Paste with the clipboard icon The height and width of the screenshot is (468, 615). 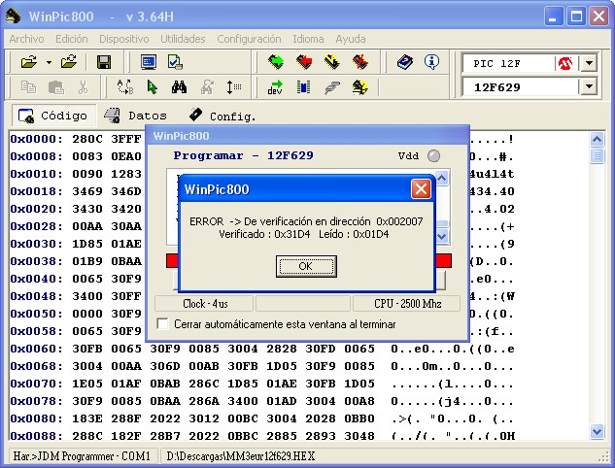point(56,87)
